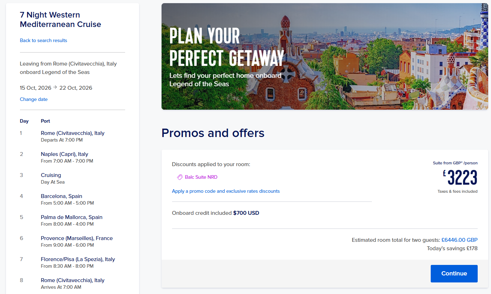Apply a promo code and exclusive rates discounts
491x294 pixels.
click(226, 191)
